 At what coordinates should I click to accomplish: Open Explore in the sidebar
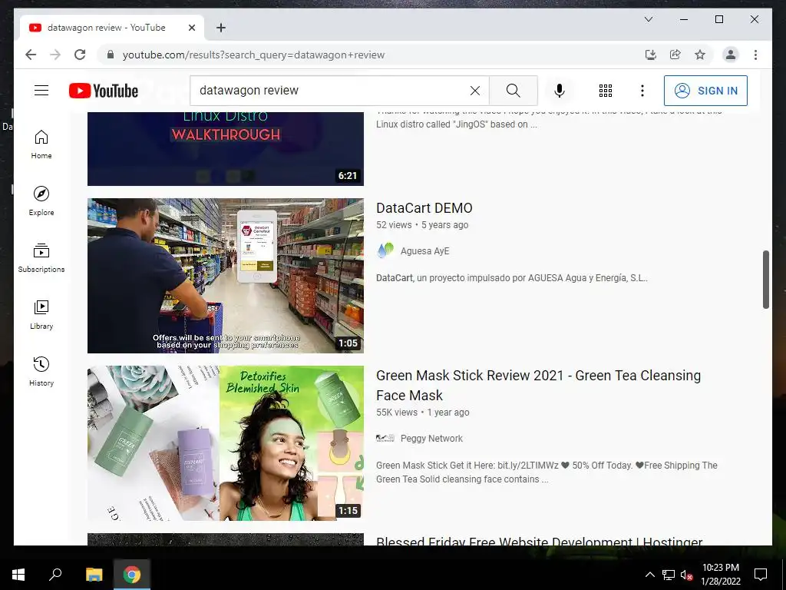(x=41, y=201)
